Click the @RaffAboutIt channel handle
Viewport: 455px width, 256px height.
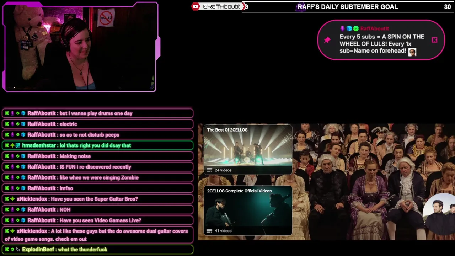click(x=221, y=6)
